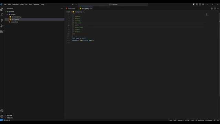Toggle the primary side bar layout icon
Screen dimensions: 220x124
(194, 4)
